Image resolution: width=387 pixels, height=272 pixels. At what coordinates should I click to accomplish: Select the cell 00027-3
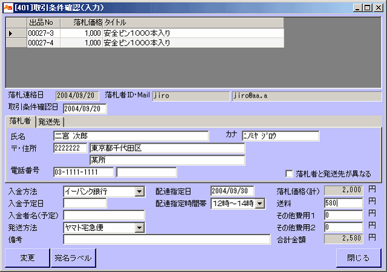tap(44, 33)
